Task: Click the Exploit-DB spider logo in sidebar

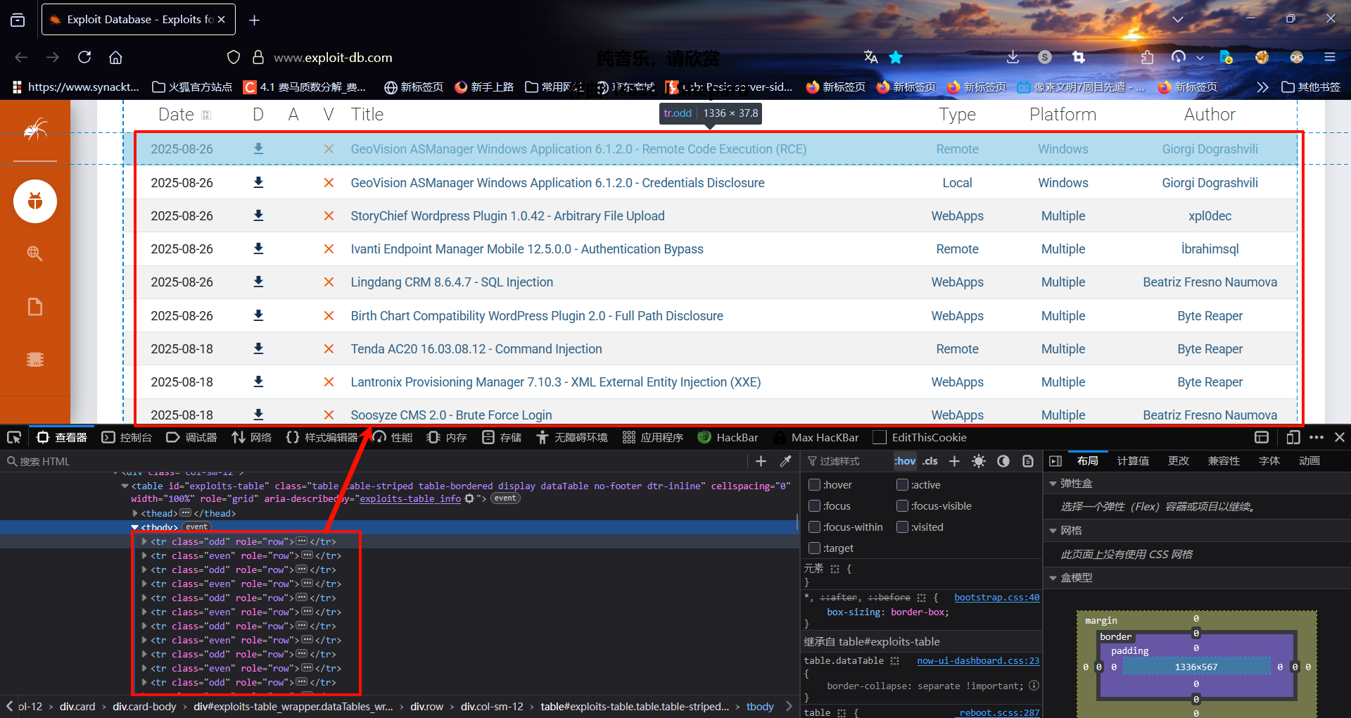Action: (34, 129)
